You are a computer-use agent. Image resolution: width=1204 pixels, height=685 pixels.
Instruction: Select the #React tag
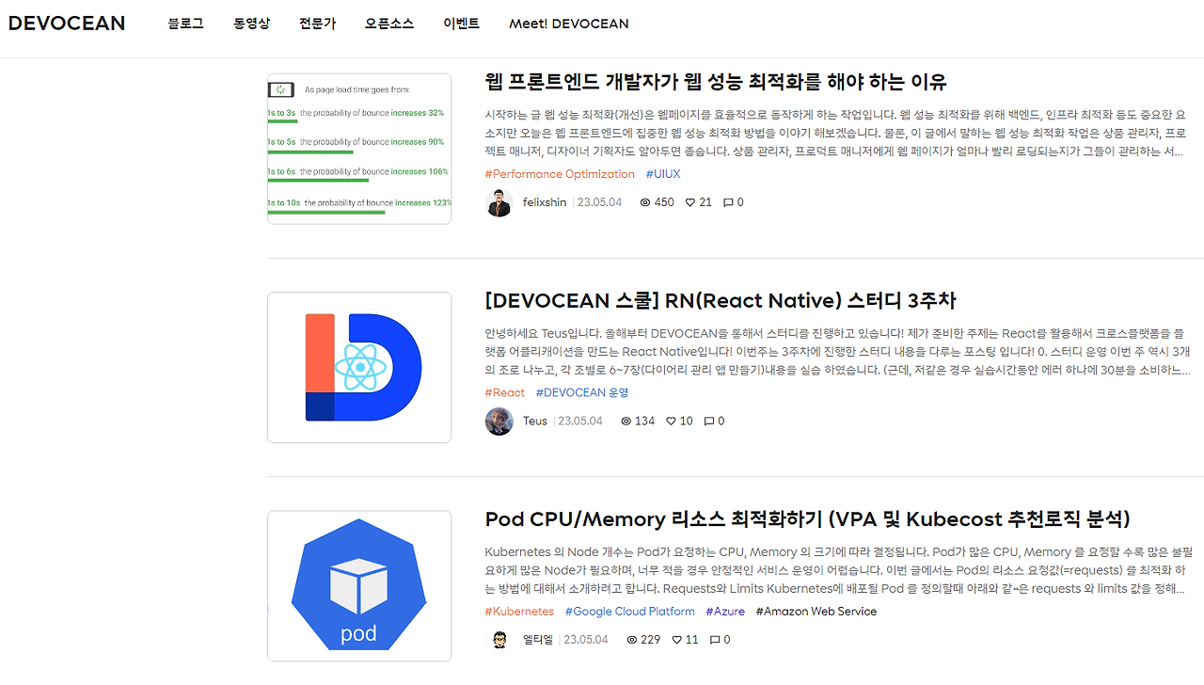505,392
